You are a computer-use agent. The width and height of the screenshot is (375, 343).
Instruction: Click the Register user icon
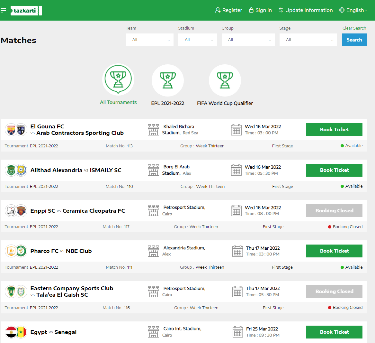pos(218,10)
